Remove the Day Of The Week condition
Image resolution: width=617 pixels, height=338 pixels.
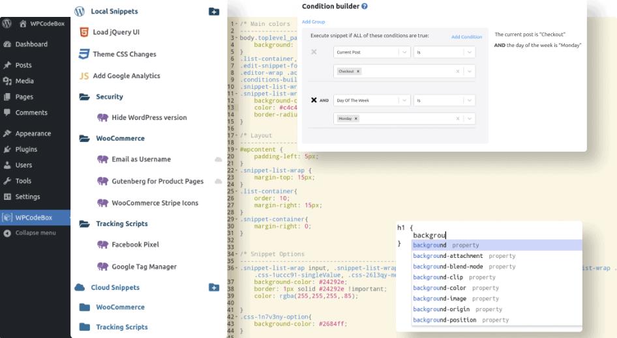tap(314, 100)
